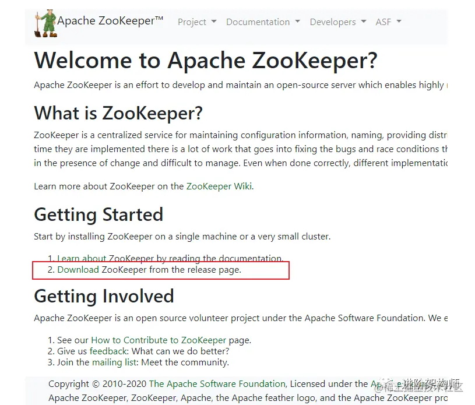Screen dimensions: 475x405
Task: Click the Getting Involved heading
Action: pos(104,296)
